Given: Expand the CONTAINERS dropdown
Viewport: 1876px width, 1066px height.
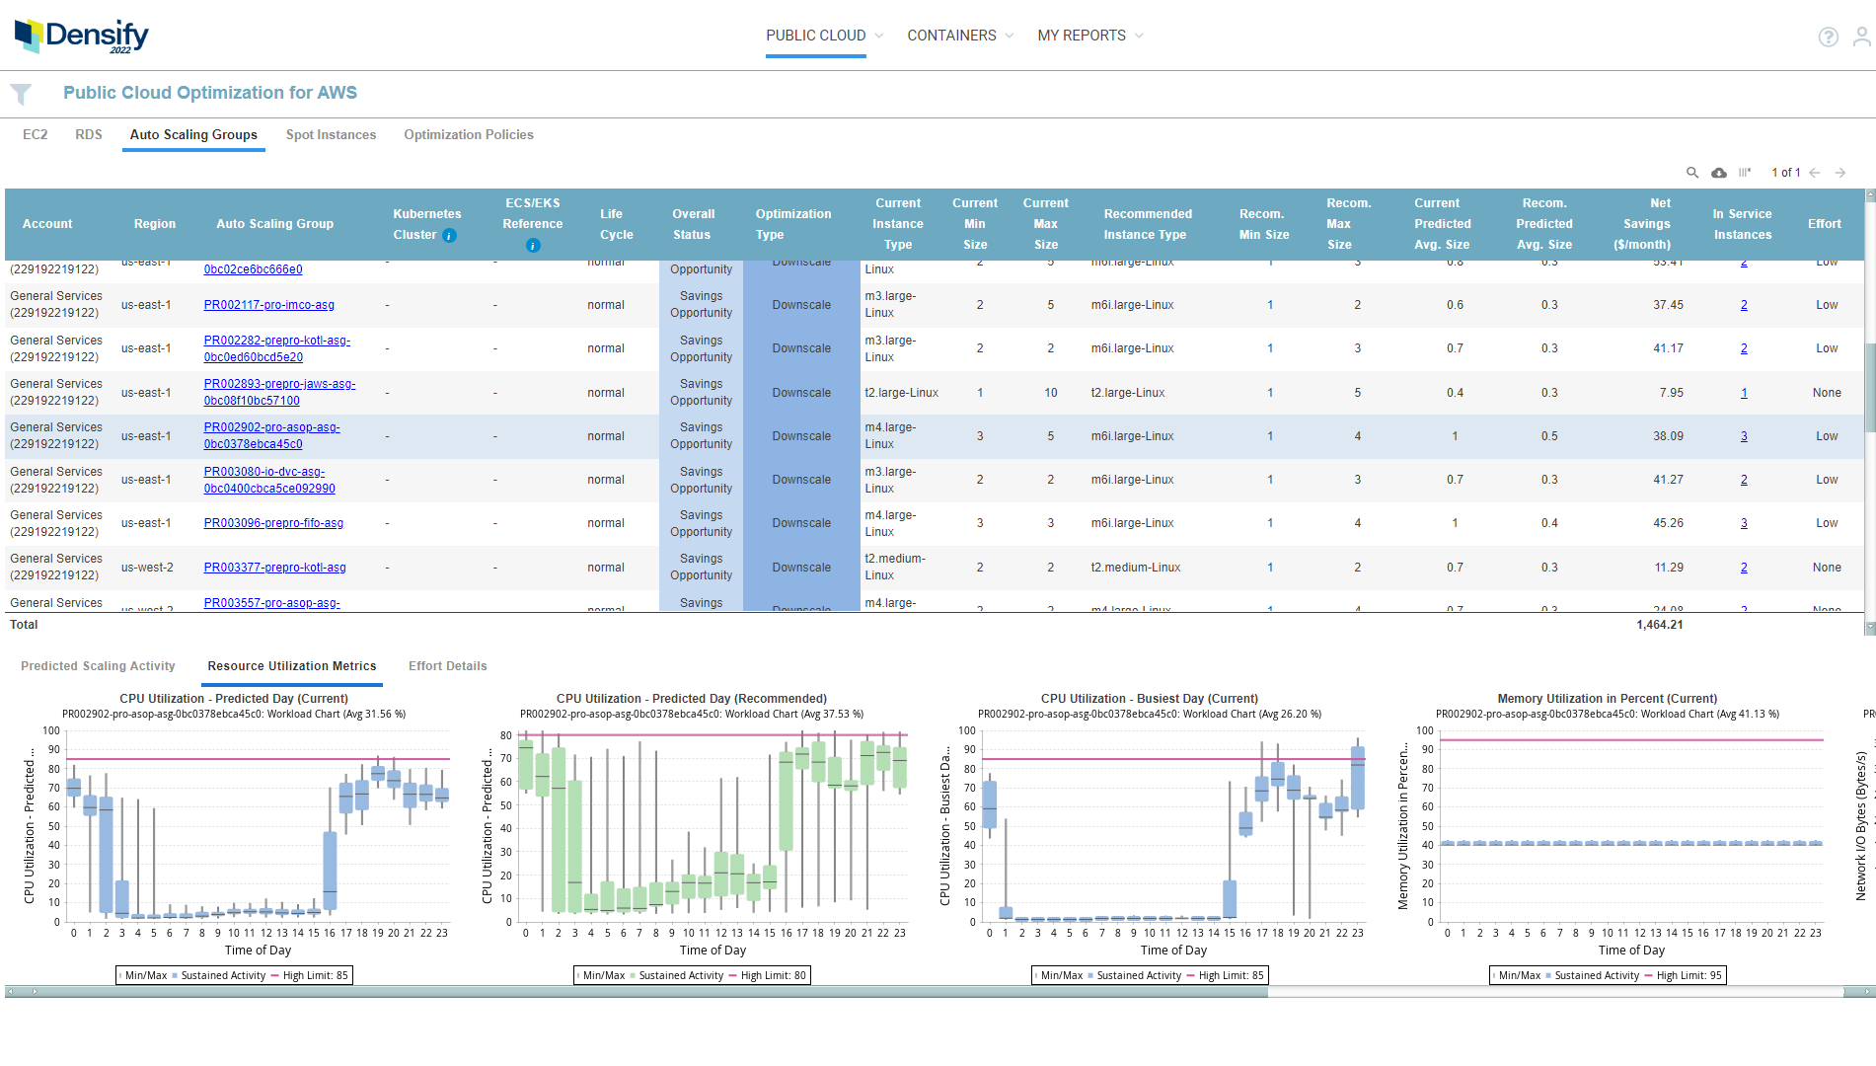Looking at the screenshot, I should pos(951,35).
